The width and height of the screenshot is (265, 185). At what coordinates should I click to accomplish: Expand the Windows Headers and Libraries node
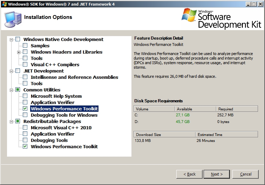[19, 52]
